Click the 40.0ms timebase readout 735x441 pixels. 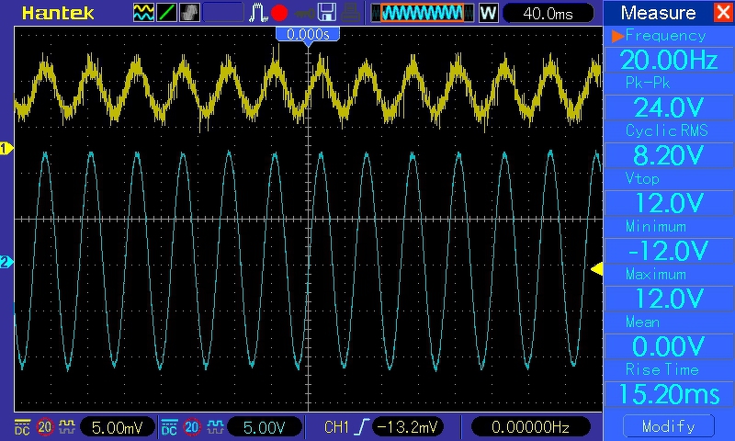(x=548, y=13)
